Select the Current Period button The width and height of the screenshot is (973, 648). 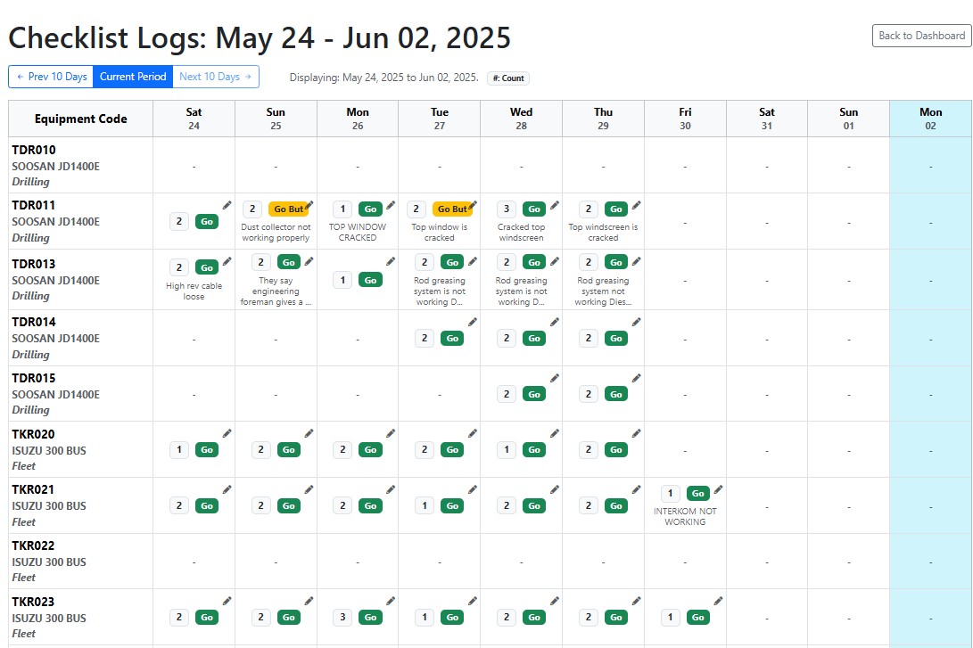pyautogui.click(x=133, y=77)
